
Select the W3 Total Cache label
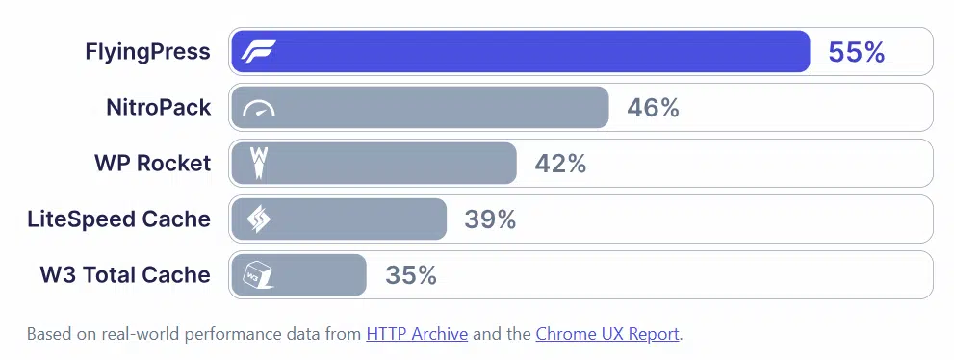coord(126,275)
